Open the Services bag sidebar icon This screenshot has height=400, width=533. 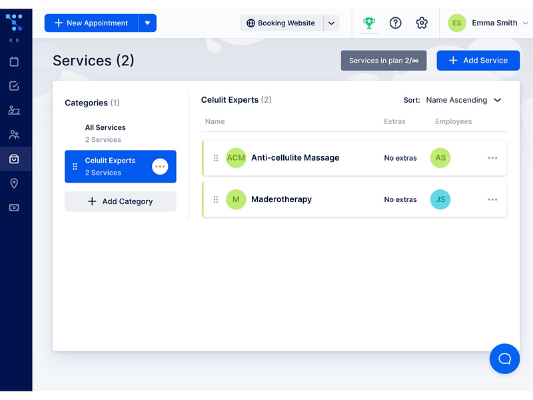[14, 159]
